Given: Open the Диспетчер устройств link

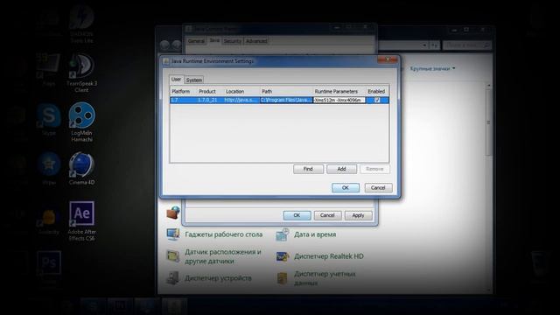Looking at the screenshot, I should (218, 278).
